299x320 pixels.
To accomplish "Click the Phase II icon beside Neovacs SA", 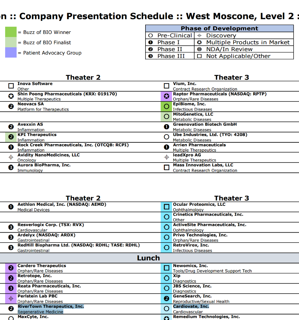I will click(x=11, y=107).
